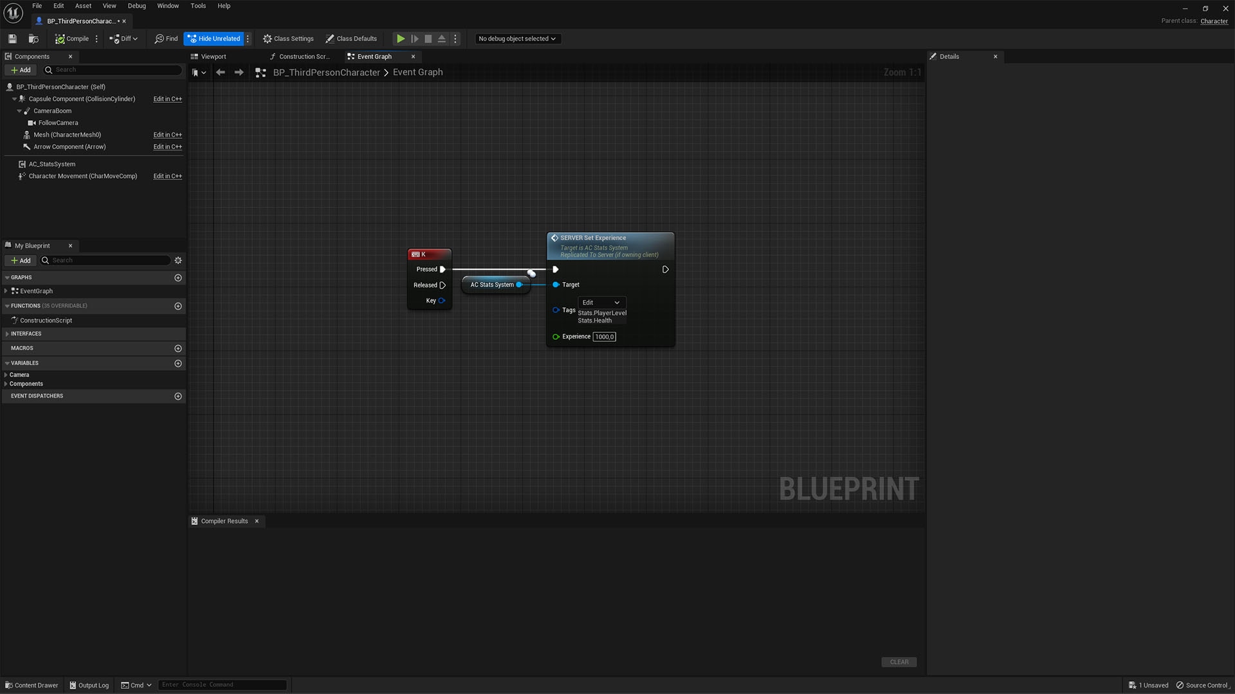This screenshot has width=1235, height=694.
Task: Click the Eject icon
Action: [x=441, y=39]
